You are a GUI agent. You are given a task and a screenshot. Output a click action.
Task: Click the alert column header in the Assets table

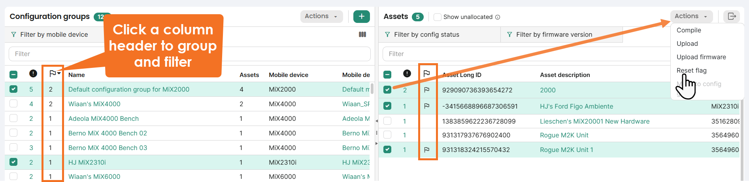tap(407, 73)
